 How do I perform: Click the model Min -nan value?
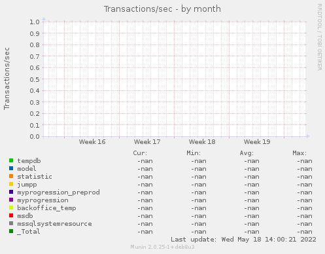point(199,169)
